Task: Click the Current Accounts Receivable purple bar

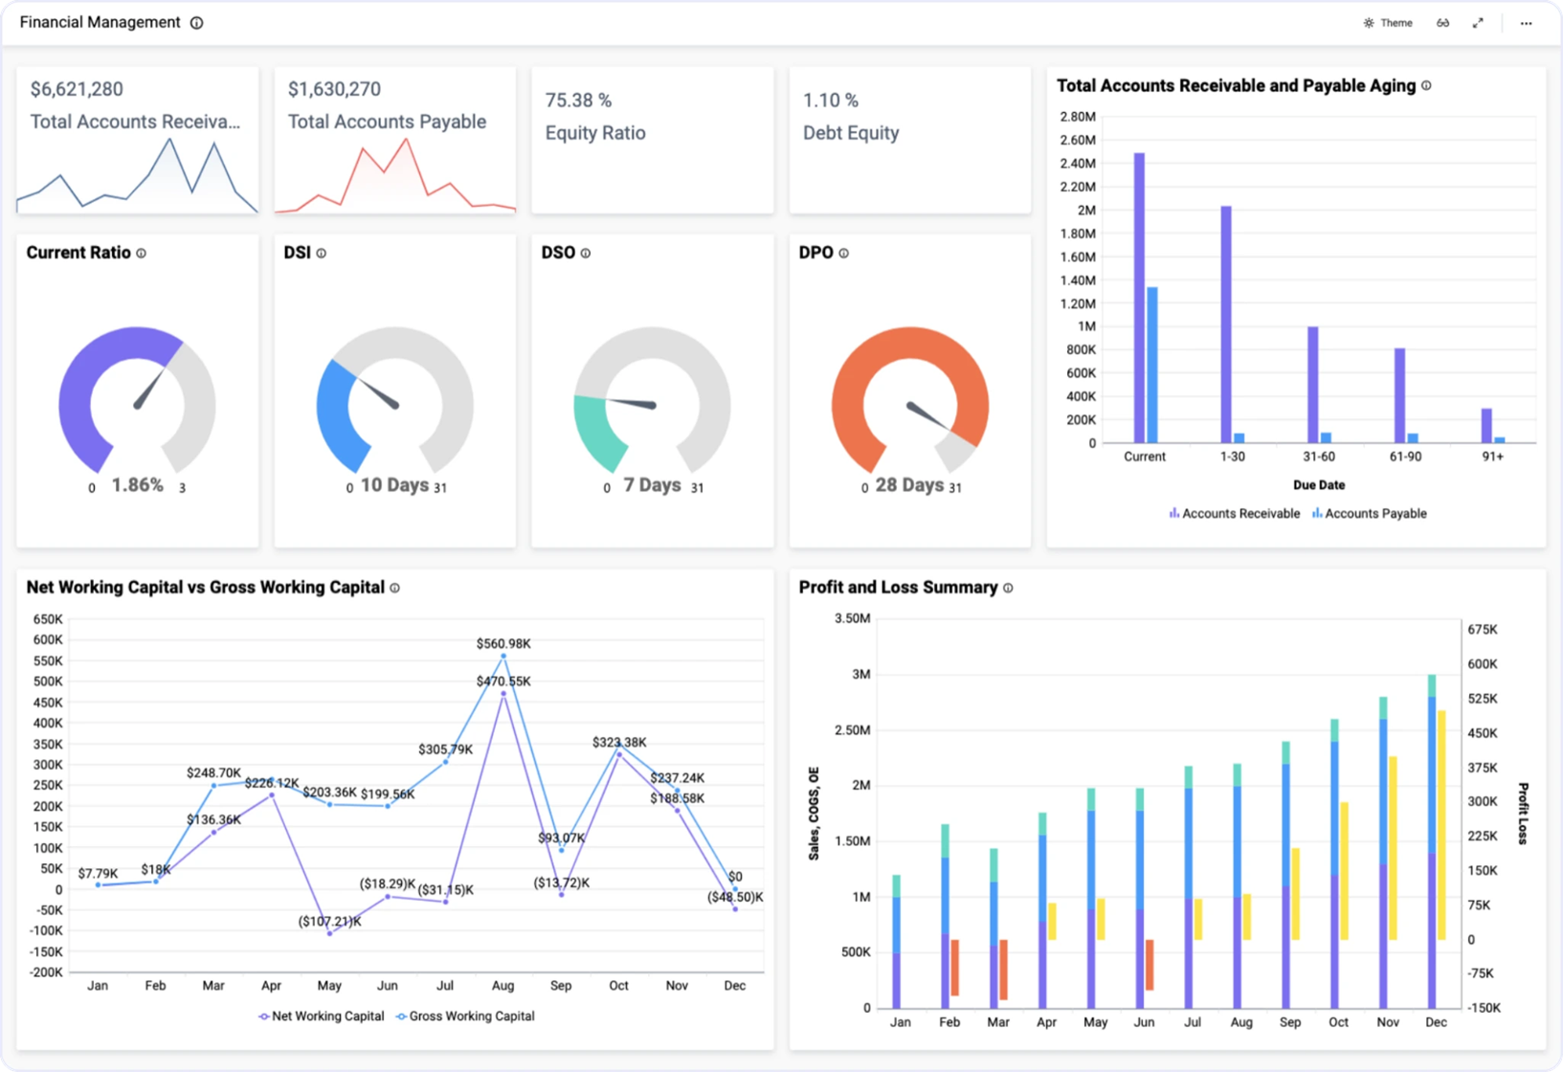Action: tap(1139, 298)
